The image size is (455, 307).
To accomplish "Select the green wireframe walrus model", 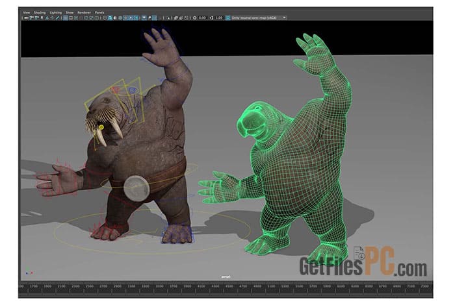I will click(293, 151).
